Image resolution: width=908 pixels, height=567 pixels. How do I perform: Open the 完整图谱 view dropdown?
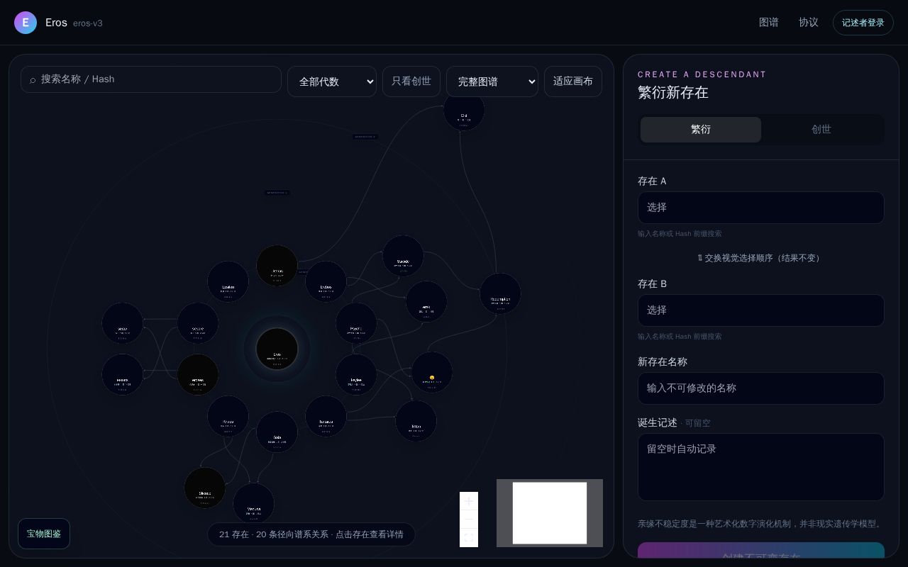[492, 82]
